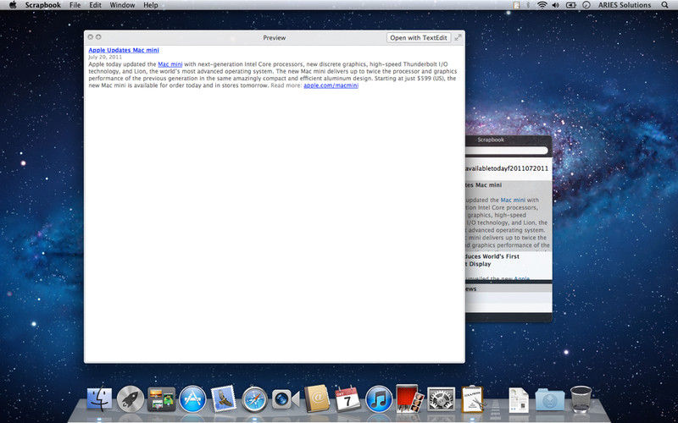Screen dimensions: 678x423
Task: Launch the App Store from the Dock
Action: (x=192, y=398)
